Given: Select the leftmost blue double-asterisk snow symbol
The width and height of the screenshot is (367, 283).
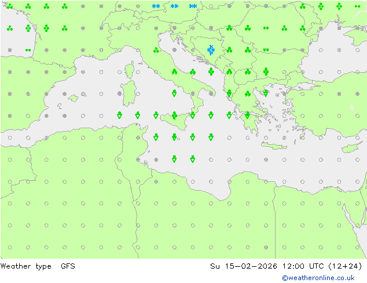Looking at the screenshot, I should coord(156,6).
